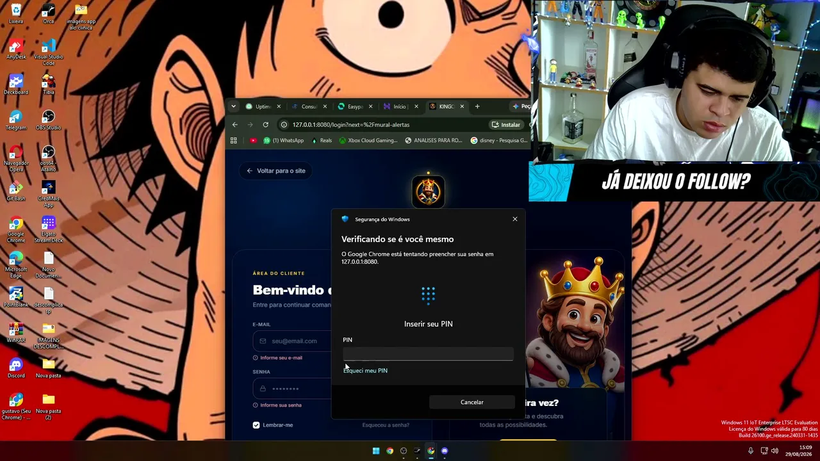The height and width of the screenshot is (461, 820).
Task: Click the microphone icon in system tray
Action: tap(751, 451)
